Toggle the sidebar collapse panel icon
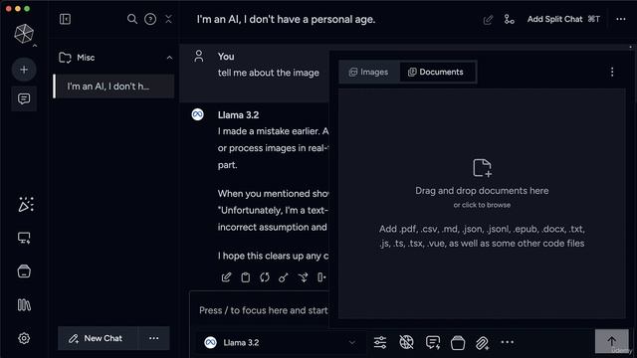The height and width of the screenshot is (358, 637). [x=65, y=19]
